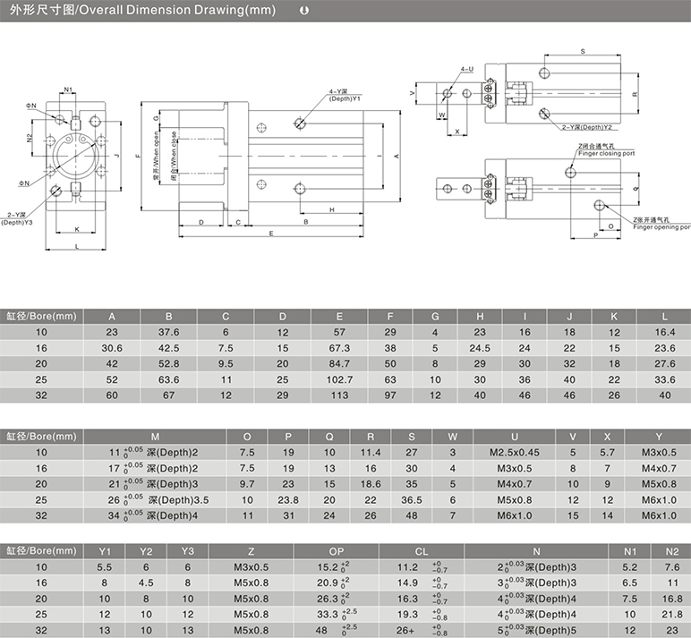Select cell value 33.6 in column L
The width and height of the screenshot is (691, 638).
click(x=664, y=379)
